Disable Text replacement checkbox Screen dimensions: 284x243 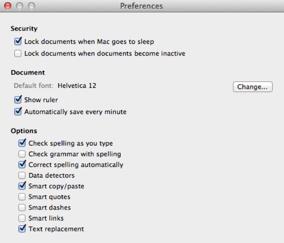point(22,229)
